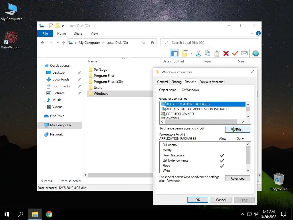Click the taskbar search magnifier
The width and height of the screenshot is (293, 220).
(x=21, y=214)
